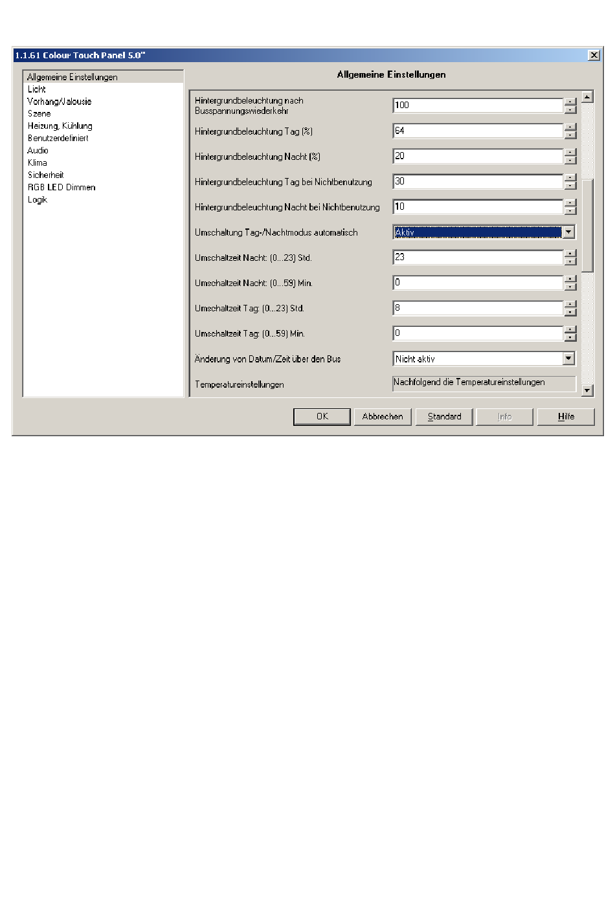Click the Umschaltzeit Tag Std. field
Viewport: 615px width, 919px height.
pos(478,308)
